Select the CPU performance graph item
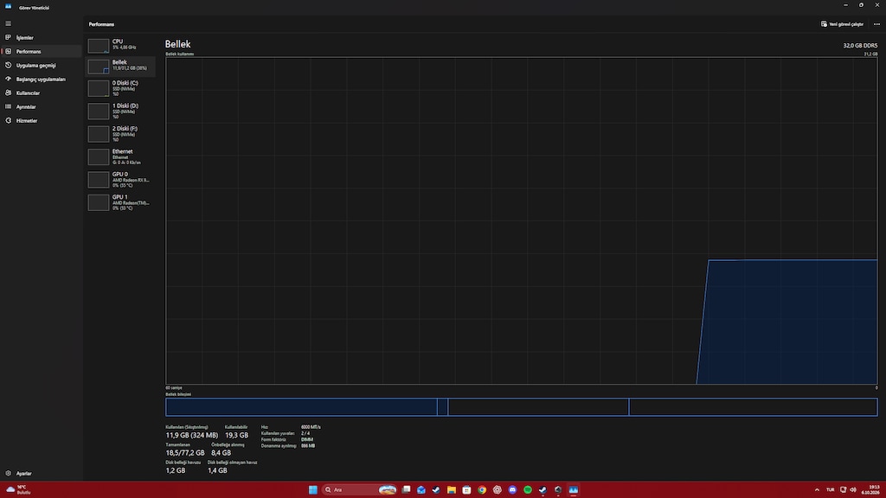The image size is (886, 498). [120, 45]
